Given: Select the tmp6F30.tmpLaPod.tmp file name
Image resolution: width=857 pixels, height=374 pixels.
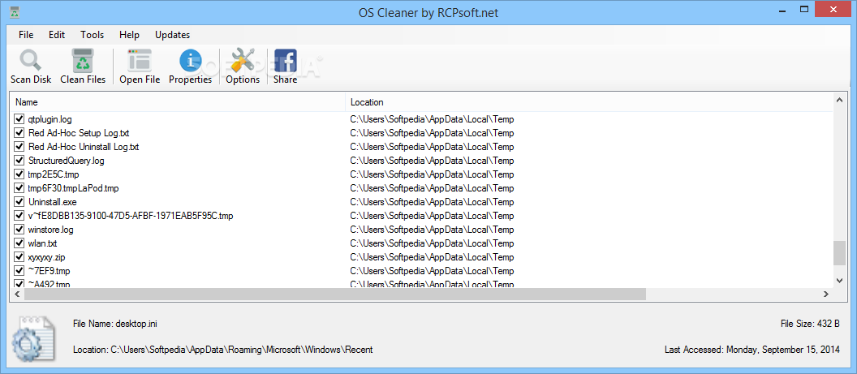Looking at the screenshot, I should click(x=73, y=188).
